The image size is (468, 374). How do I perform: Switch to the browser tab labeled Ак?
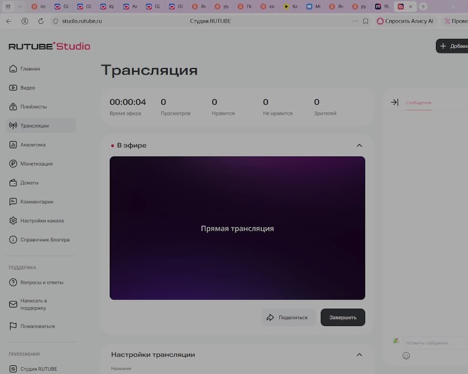(x=130, y=6)
